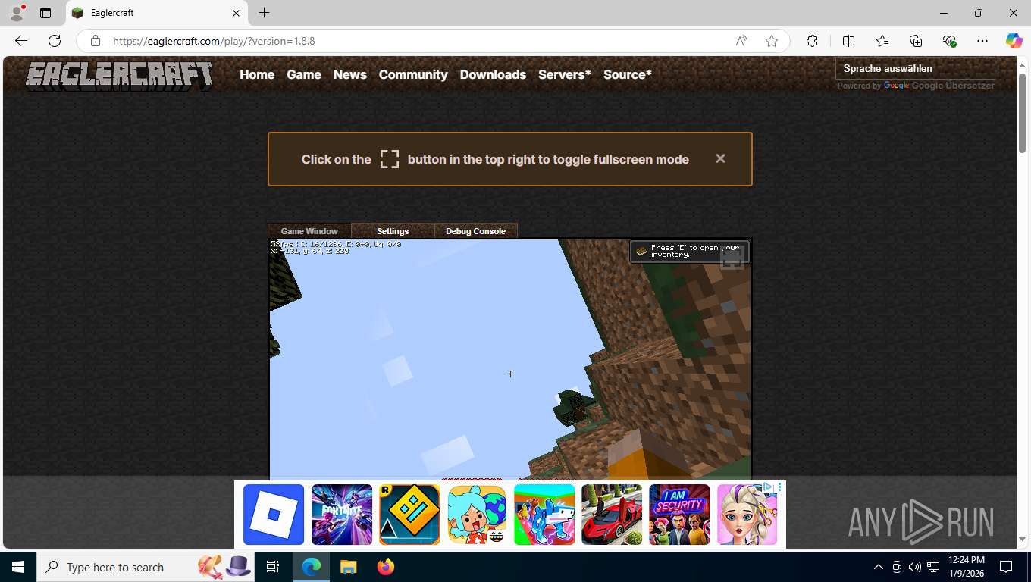Open the Geometry Dash ad thumbnail

(x=409, y=515)
